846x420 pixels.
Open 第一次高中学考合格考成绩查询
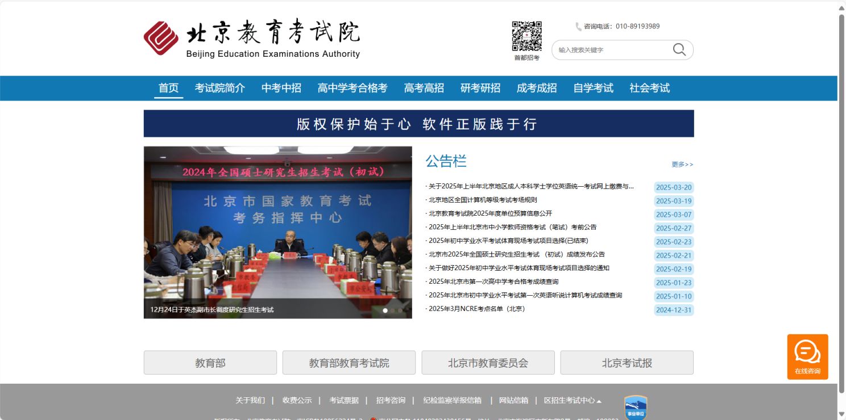coord(494,282)
